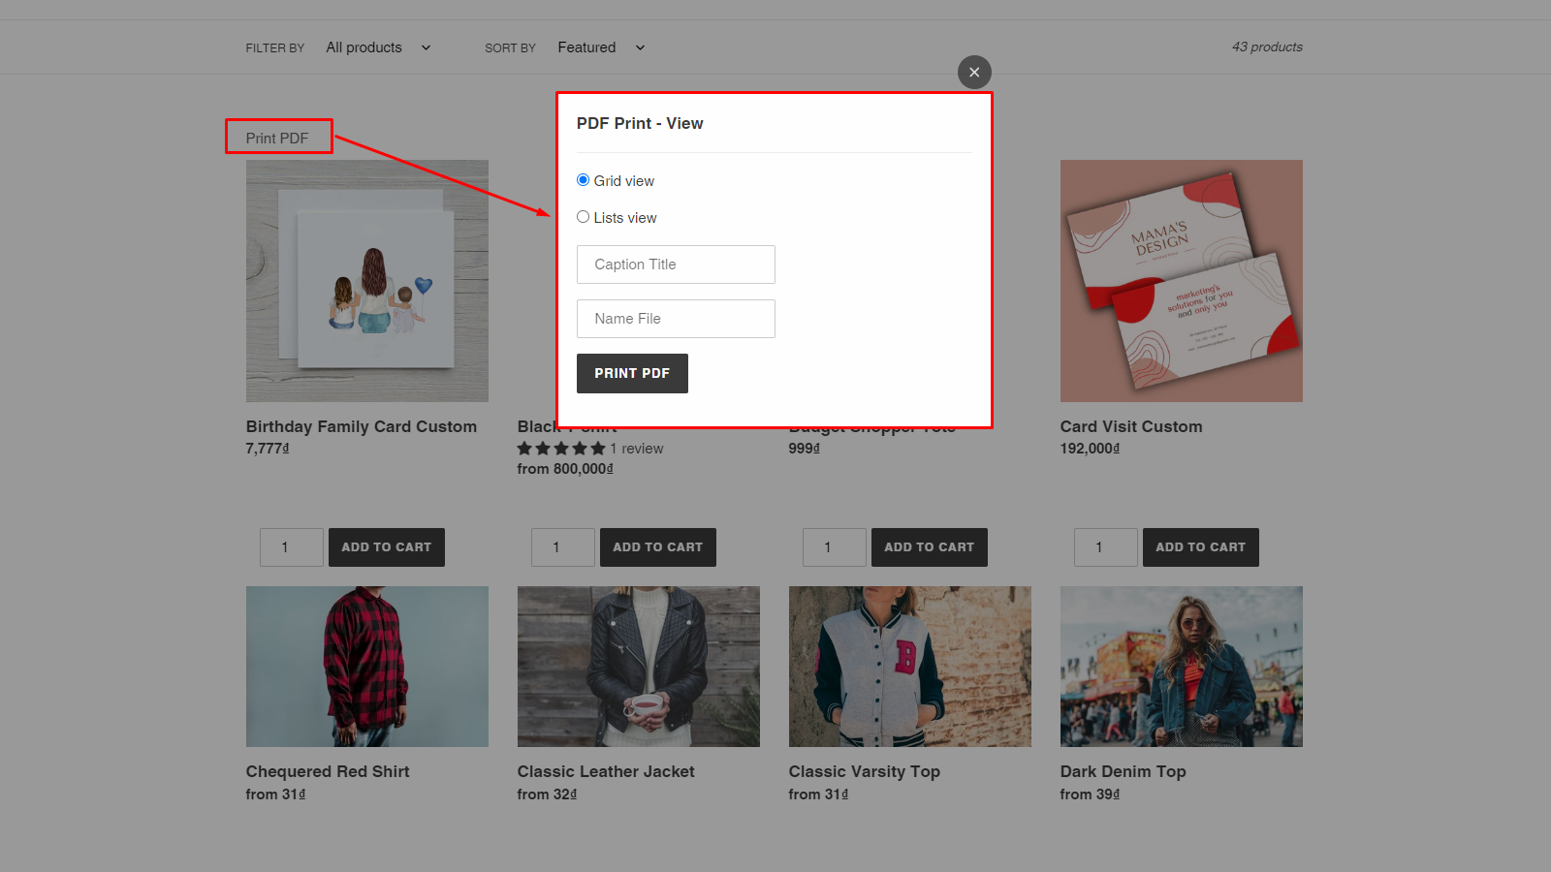Click the Print PDF trigger above Birthday card
The height and width of the screenshot is (872, 1551).
click(278, 137)
